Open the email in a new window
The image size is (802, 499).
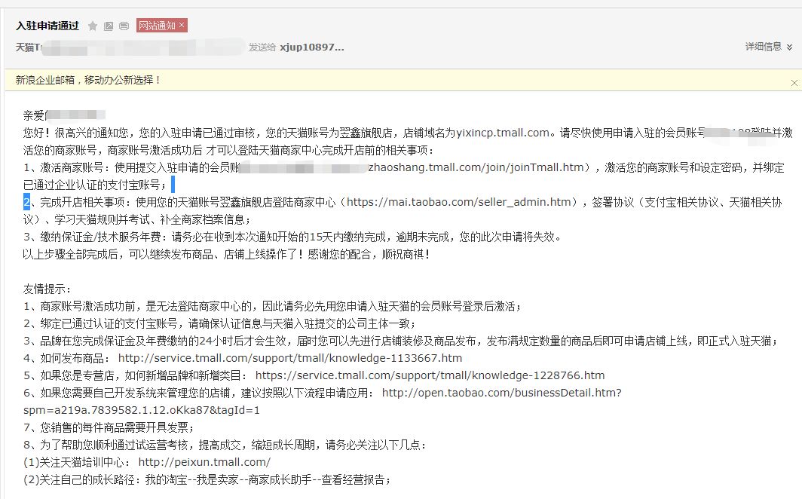click(x=109, y=26)
